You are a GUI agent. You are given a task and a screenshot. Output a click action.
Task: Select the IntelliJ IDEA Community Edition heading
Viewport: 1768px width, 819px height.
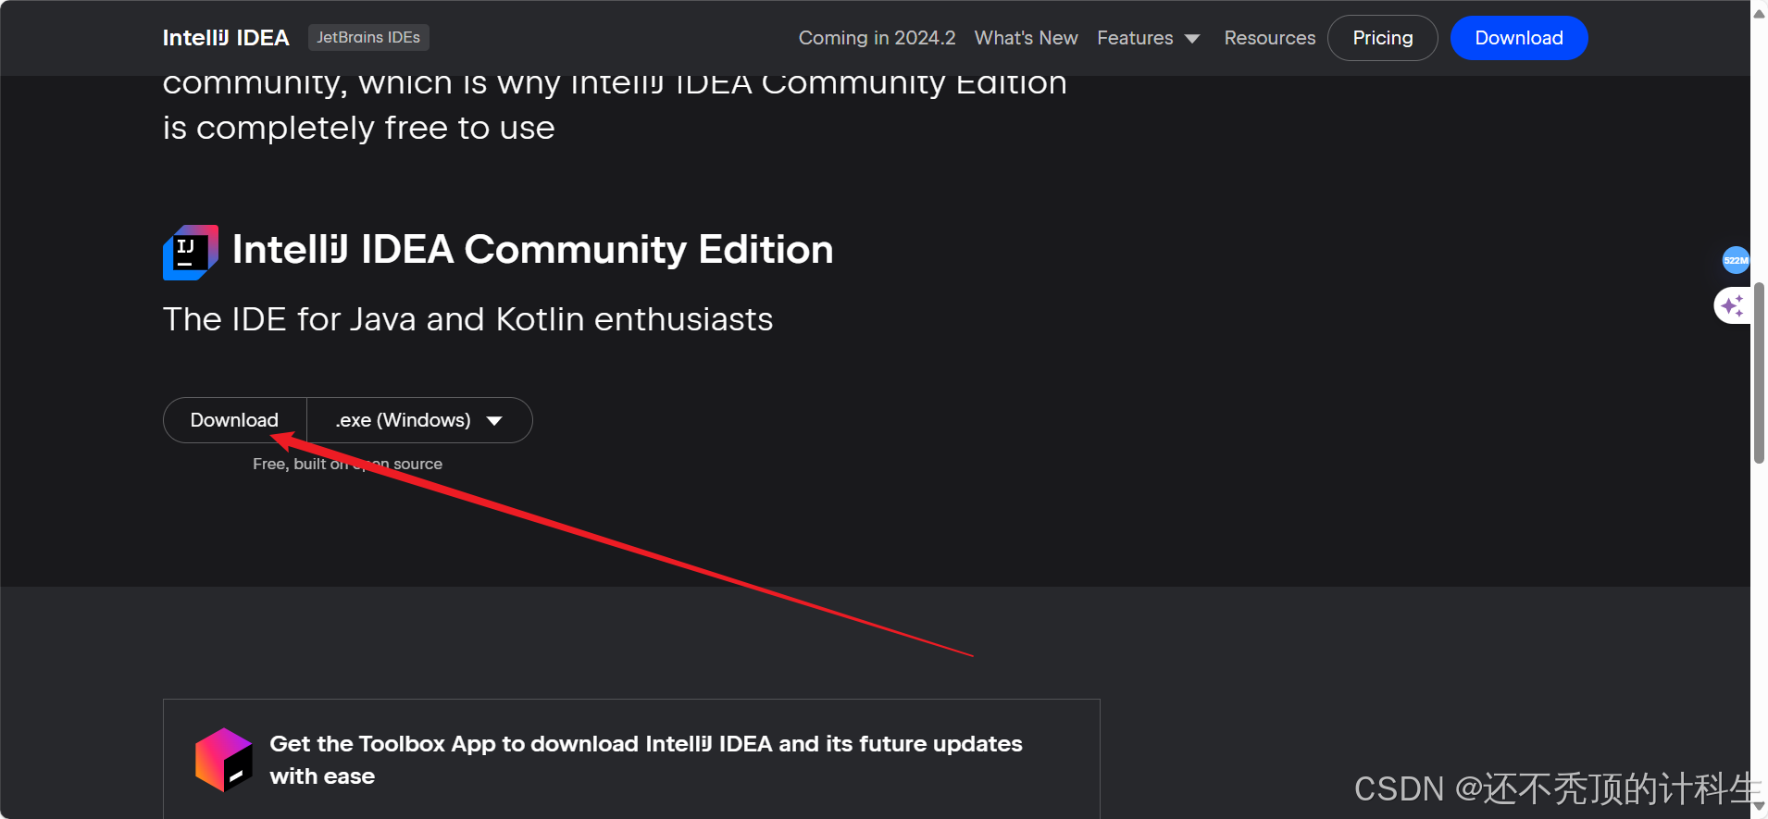coord(533,250)
